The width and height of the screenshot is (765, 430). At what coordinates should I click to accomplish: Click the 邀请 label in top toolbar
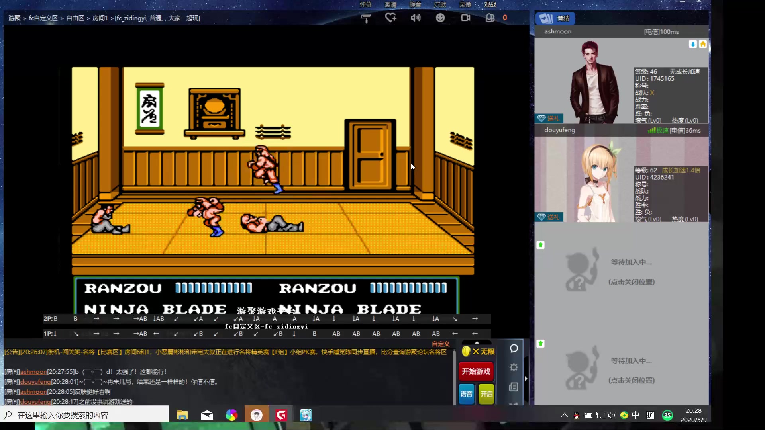[x=390, y=4]
